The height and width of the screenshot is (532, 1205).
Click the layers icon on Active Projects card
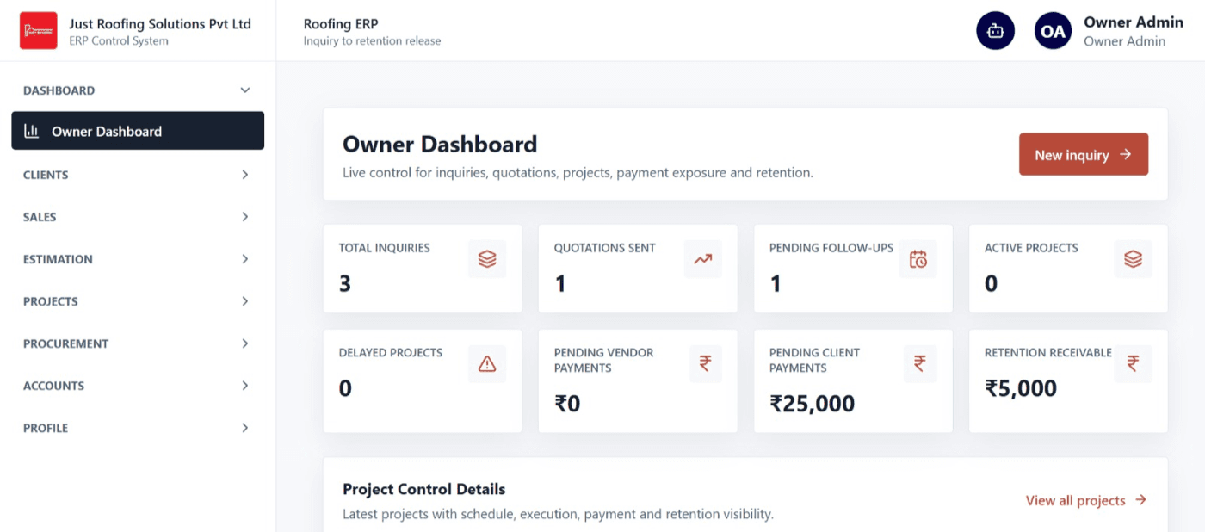(1133, 258)
